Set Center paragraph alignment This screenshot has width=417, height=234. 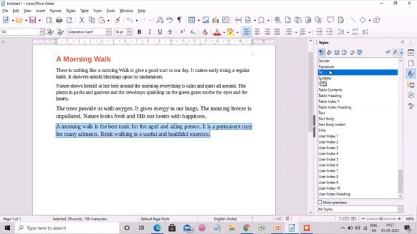click(x=257, y=32)
